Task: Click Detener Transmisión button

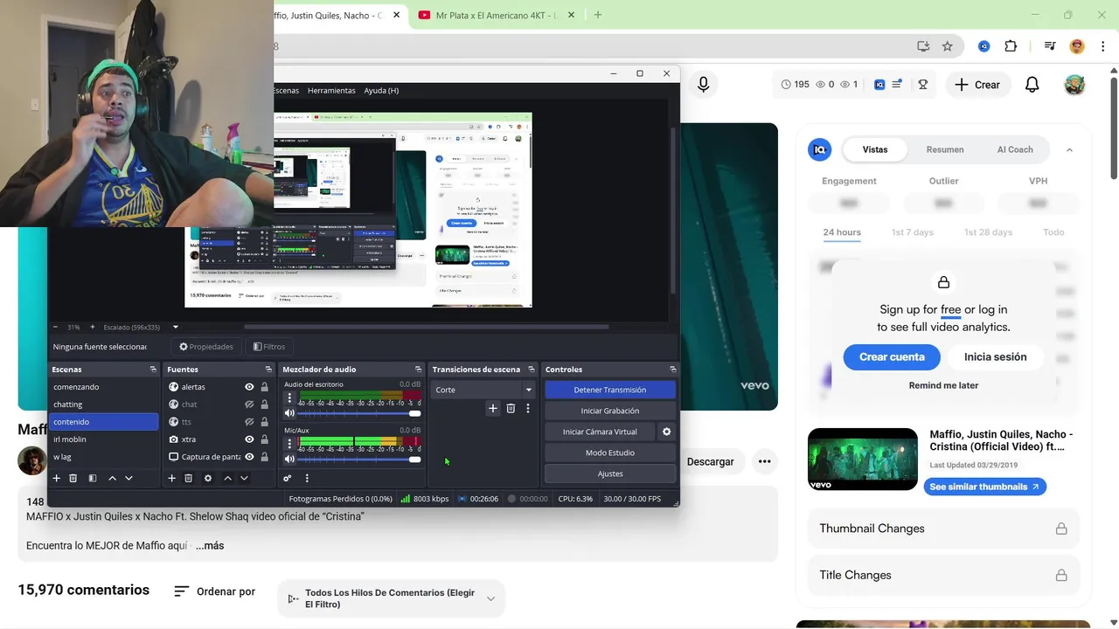Action: tap(610, 390)
